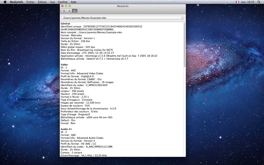Open the Fenêtre menu
264x165 pixels.
[63, 2]
